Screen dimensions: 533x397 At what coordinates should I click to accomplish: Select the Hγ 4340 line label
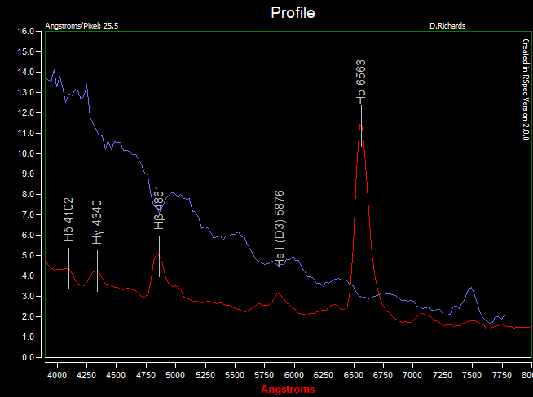(97, 223)
